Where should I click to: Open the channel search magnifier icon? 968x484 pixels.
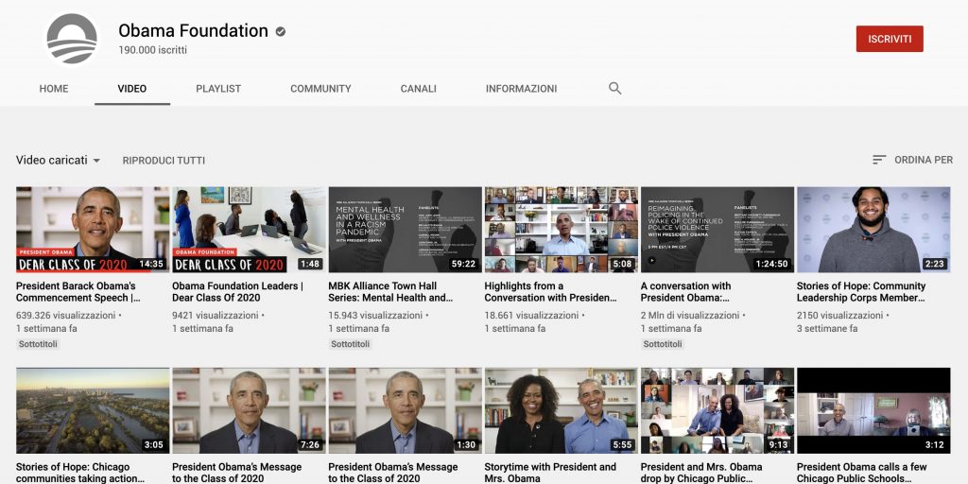pyautogui.click(x=614, y=88)
